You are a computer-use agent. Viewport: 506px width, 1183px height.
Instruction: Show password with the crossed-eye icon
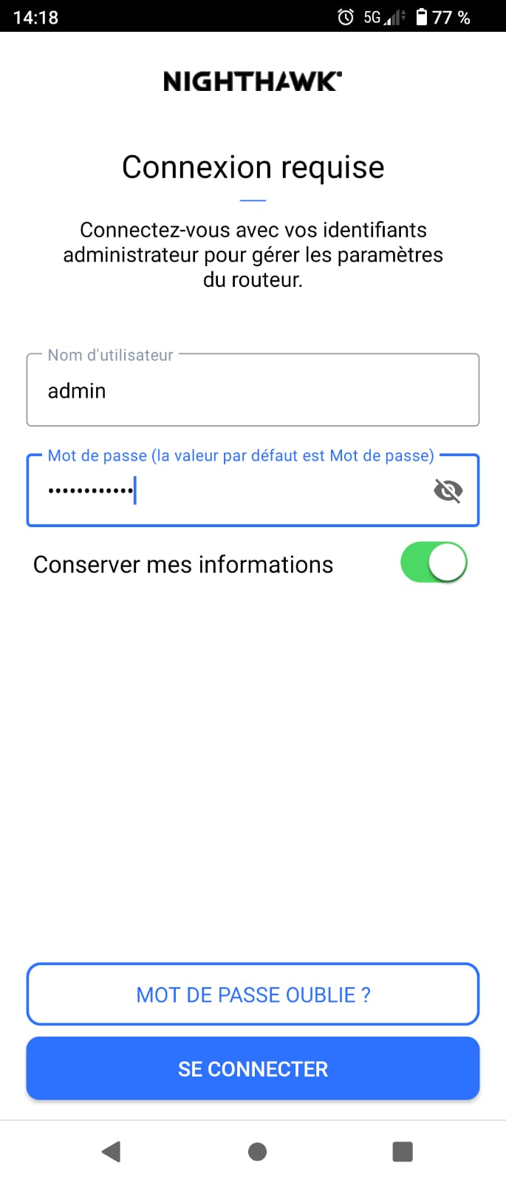point(448,490)
